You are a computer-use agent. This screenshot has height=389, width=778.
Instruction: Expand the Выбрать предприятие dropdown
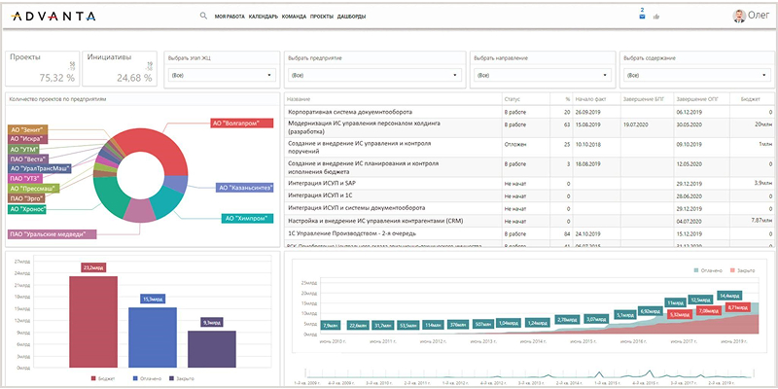(373, 74)
